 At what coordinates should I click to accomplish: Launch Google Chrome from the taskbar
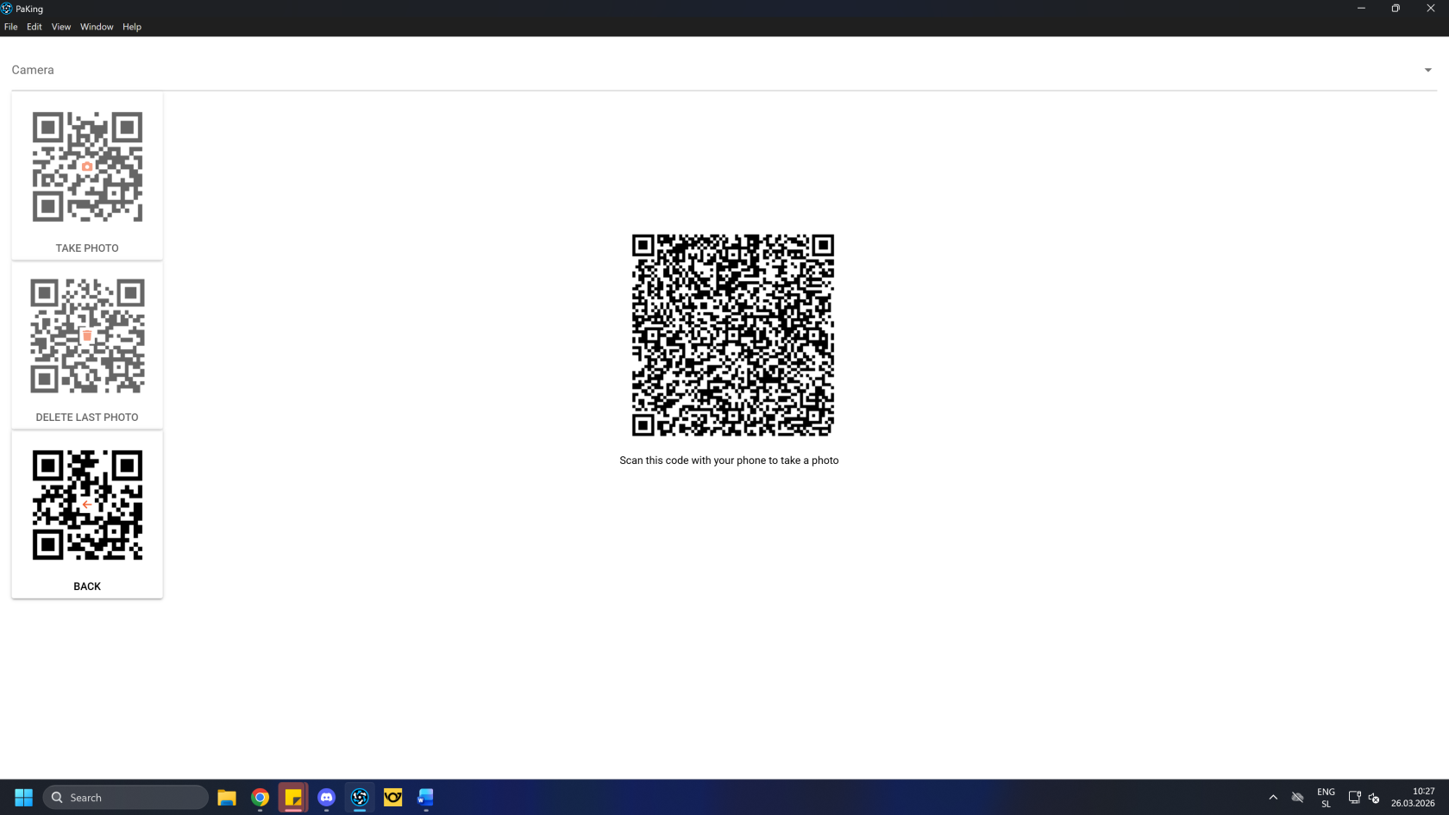click(260, 798)
